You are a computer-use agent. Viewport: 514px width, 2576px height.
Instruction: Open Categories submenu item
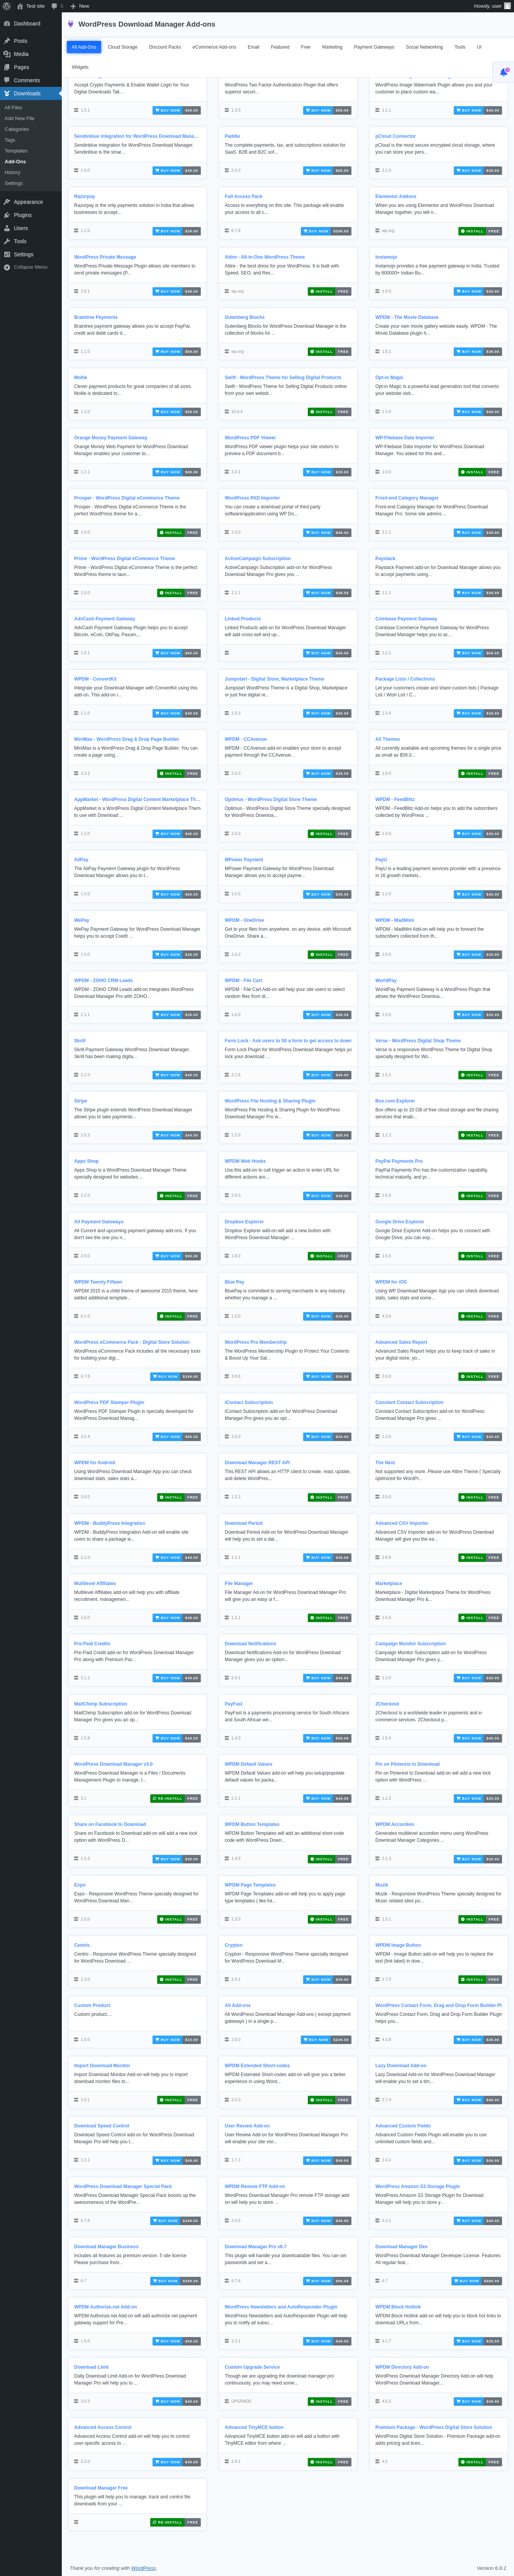(17, 129)
